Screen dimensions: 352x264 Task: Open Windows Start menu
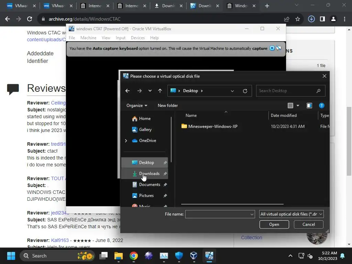(11, 256)
